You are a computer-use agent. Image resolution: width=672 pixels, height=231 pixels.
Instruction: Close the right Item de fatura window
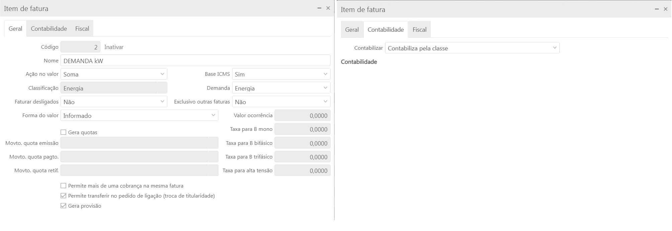(666, 9)
